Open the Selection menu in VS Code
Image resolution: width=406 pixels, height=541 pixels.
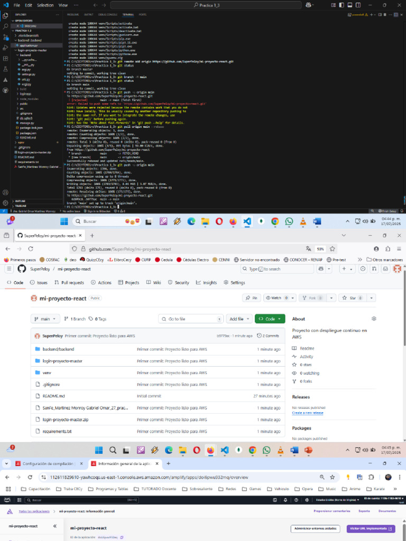(45, 5)
